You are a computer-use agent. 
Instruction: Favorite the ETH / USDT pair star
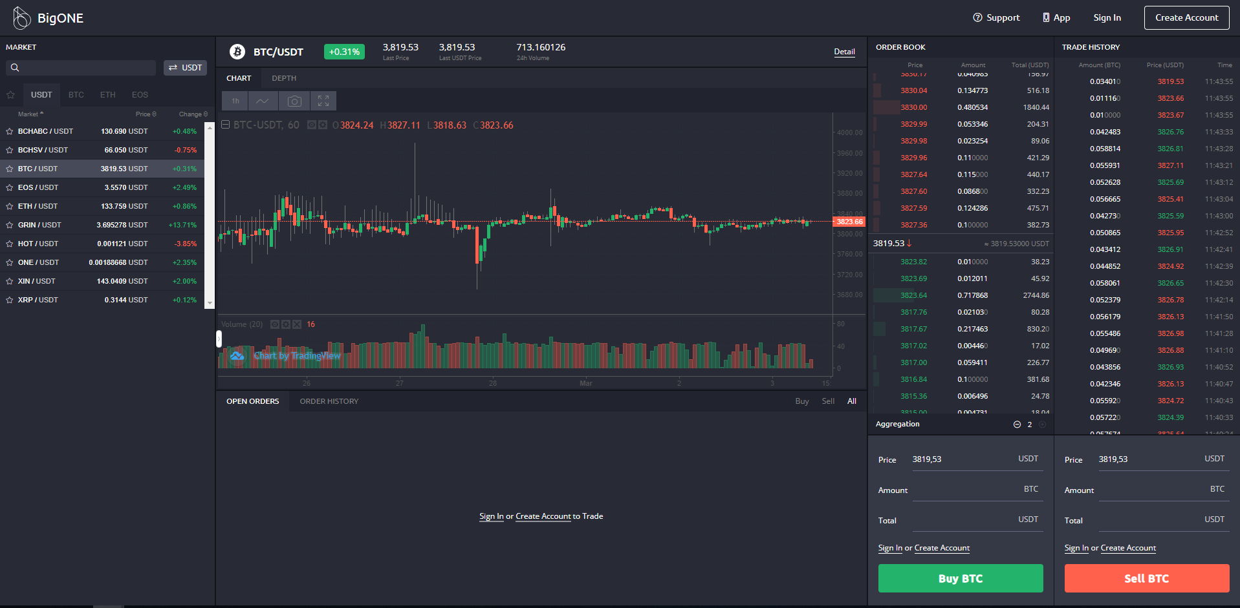tap(10, 206)
